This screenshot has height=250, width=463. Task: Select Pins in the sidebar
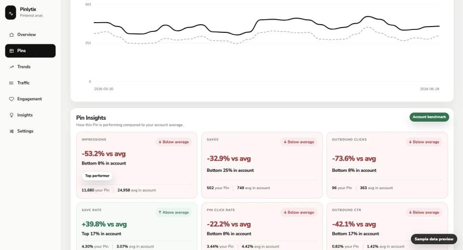click(x=30, y=51)
